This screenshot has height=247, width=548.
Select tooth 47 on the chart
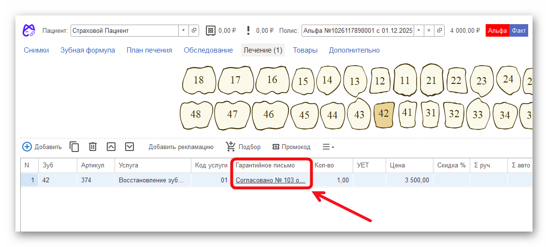pos(232,114)
